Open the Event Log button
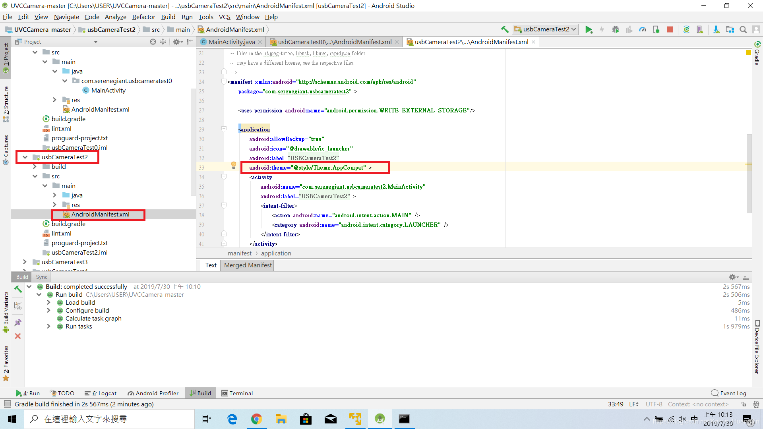Image resolution: width=763 pixels, height=429 pixels. pyautogui.click(x=729, y=393)
